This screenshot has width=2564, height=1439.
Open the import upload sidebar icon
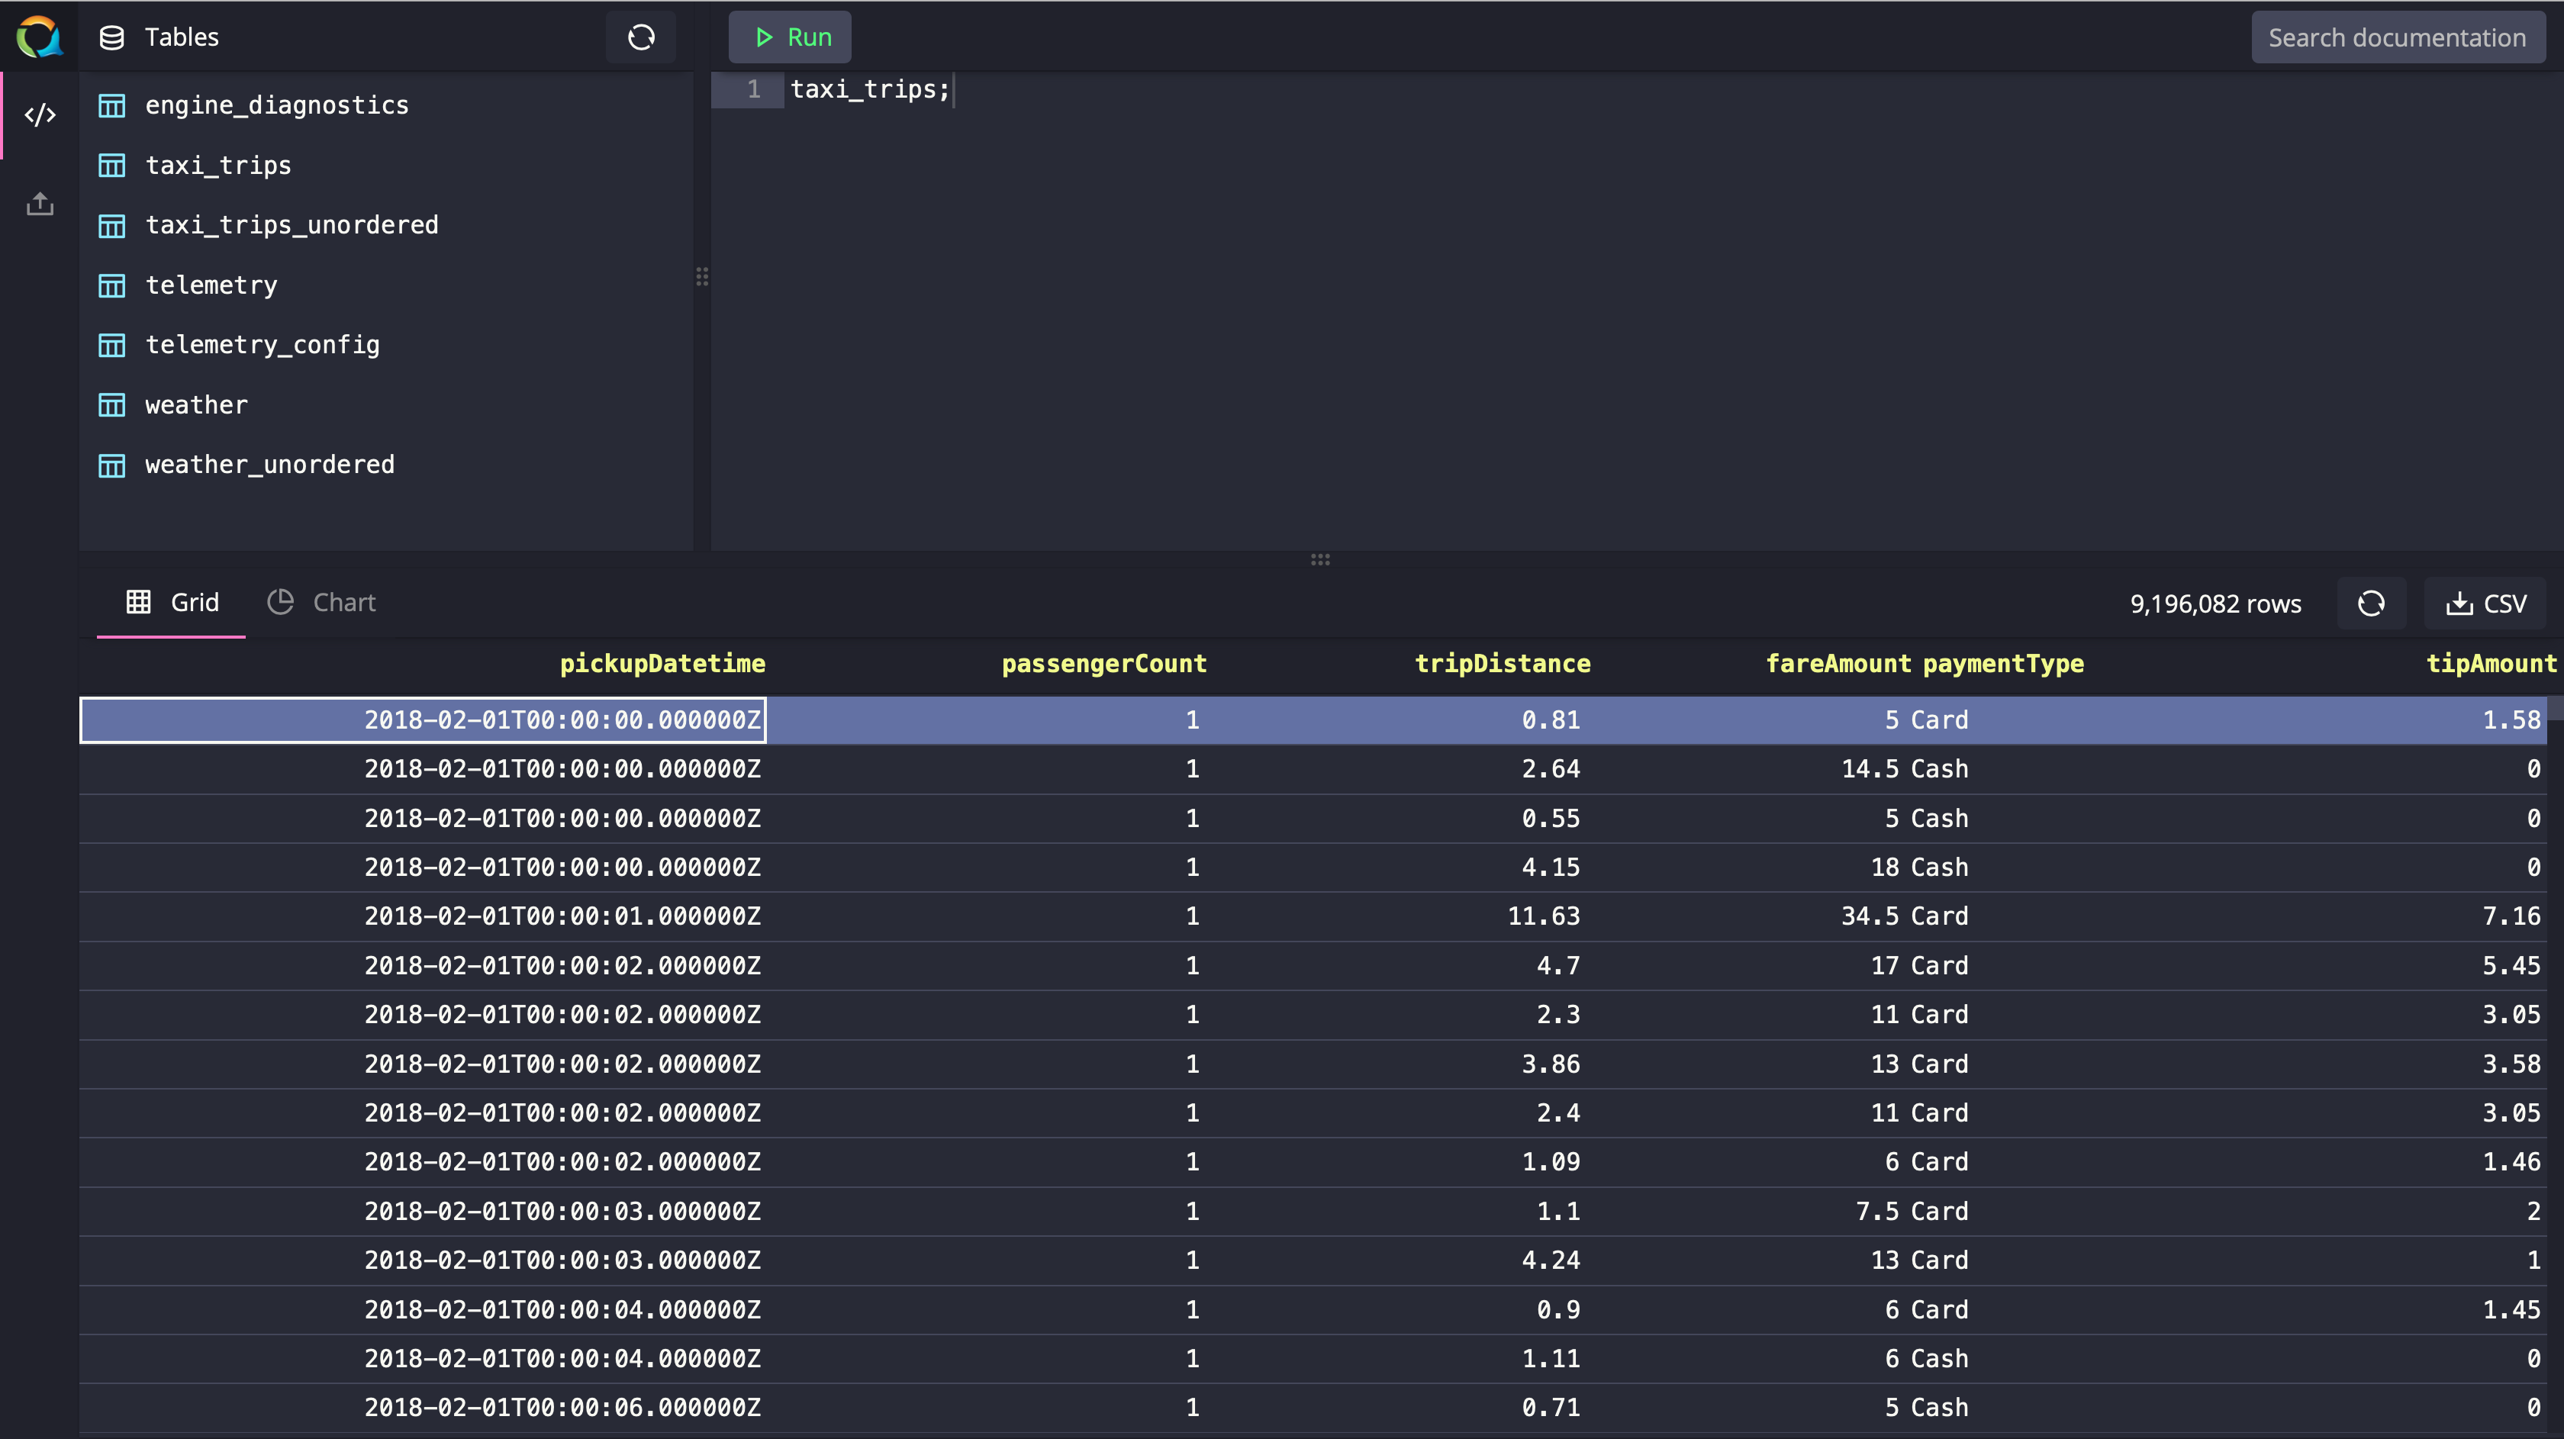[40, 204]
